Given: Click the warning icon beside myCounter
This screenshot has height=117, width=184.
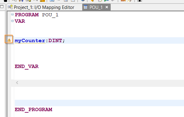Looking at the screenshot, I should point(9,40).
